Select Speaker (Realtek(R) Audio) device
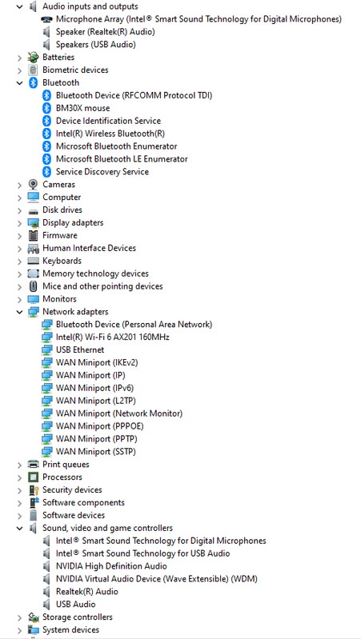 tap(105, 32)
